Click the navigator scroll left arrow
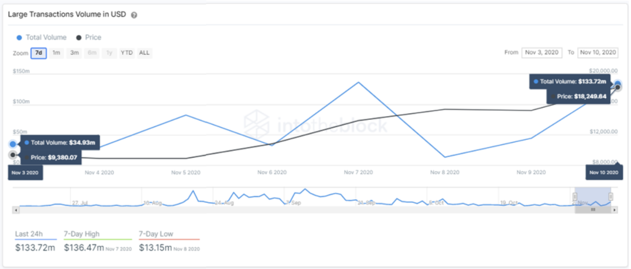Screen dimensions: 631x269 pos(16,210)
